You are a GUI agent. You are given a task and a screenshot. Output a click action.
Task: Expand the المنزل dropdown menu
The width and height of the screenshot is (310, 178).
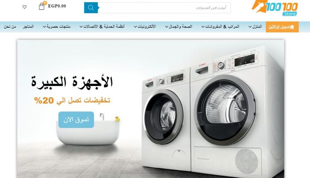pos(255,26)
